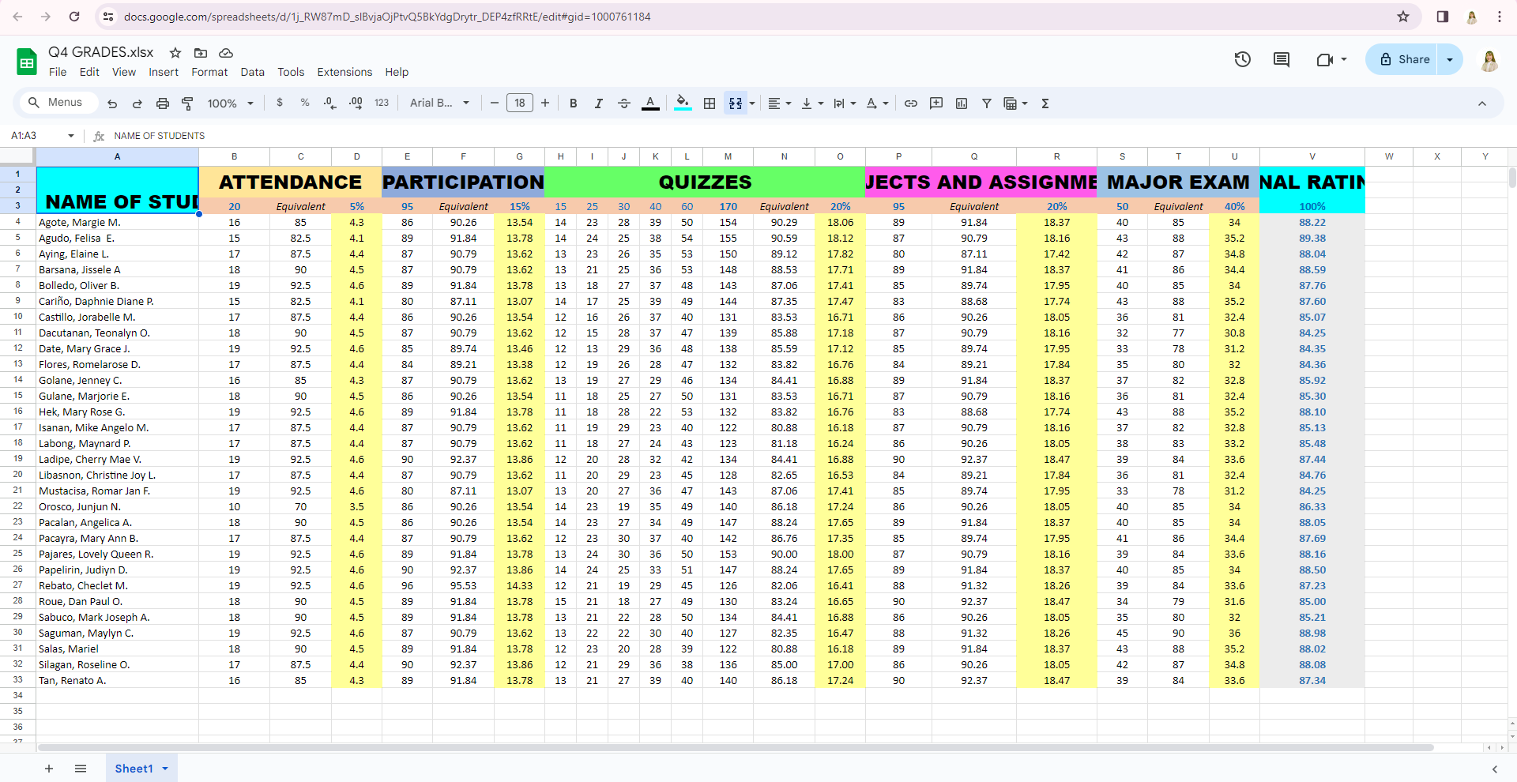This screenshot has height=782, width=1517.
Task: Open version history clock icon
Action: (x=1243, y=59)
